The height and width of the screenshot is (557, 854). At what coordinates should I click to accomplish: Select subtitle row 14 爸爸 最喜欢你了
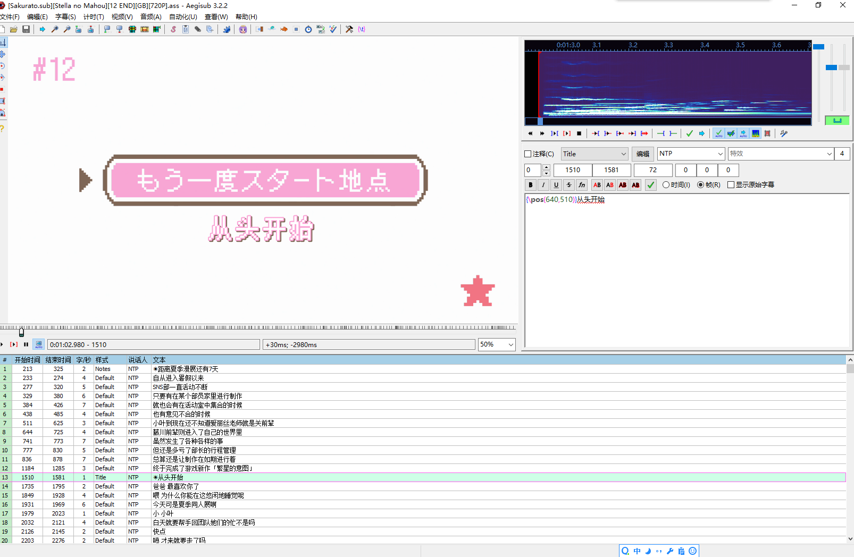[x=423, y=486]
